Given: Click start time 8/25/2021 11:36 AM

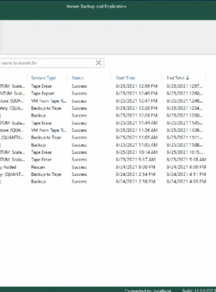Looking at the screenshot, I should click(x=136, y=130).
